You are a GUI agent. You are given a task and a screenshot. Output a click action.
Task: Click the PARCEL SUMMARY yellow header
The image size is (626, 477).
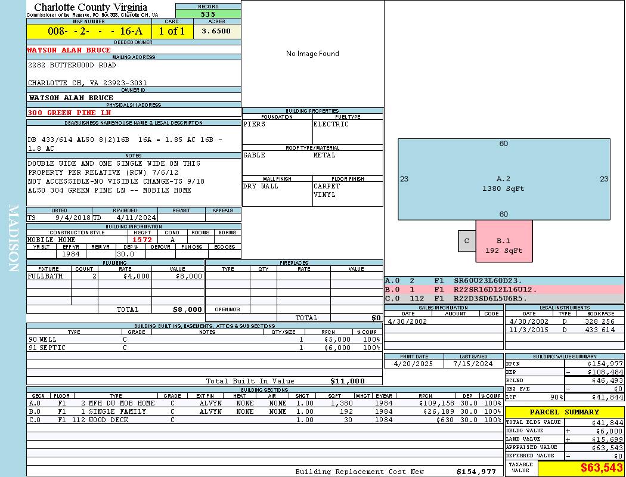coord(564,412)
